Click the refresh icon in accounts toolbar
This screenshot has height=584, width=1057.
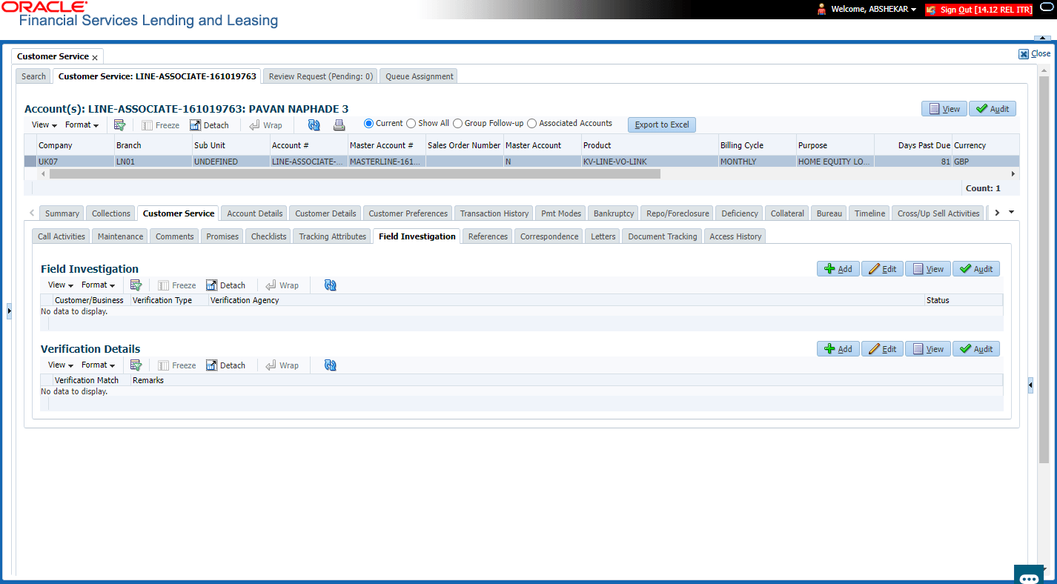pyautogui.click(x=314, y=125)
